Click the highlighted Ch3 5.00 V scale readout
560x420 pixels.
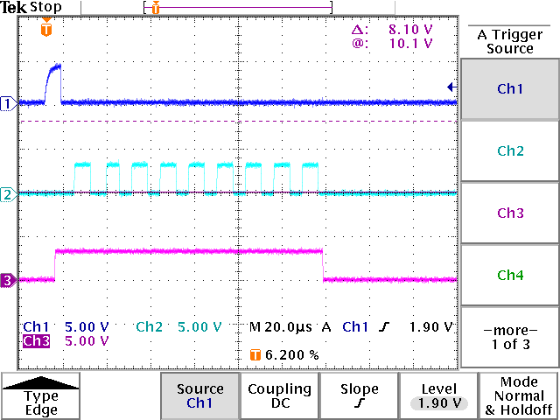tap(66, 341)
